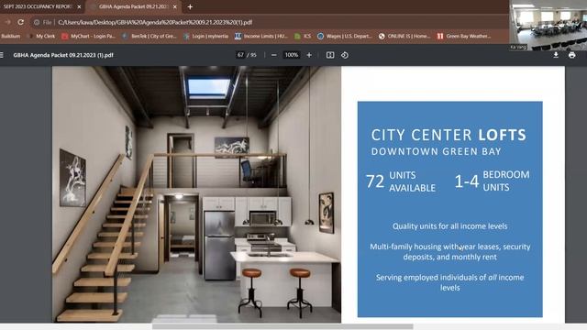Click the loft interior rendering image

(x=196, y=194)
